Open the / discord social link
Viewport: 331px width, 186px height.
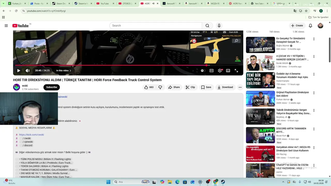click(x=27, y=145)
